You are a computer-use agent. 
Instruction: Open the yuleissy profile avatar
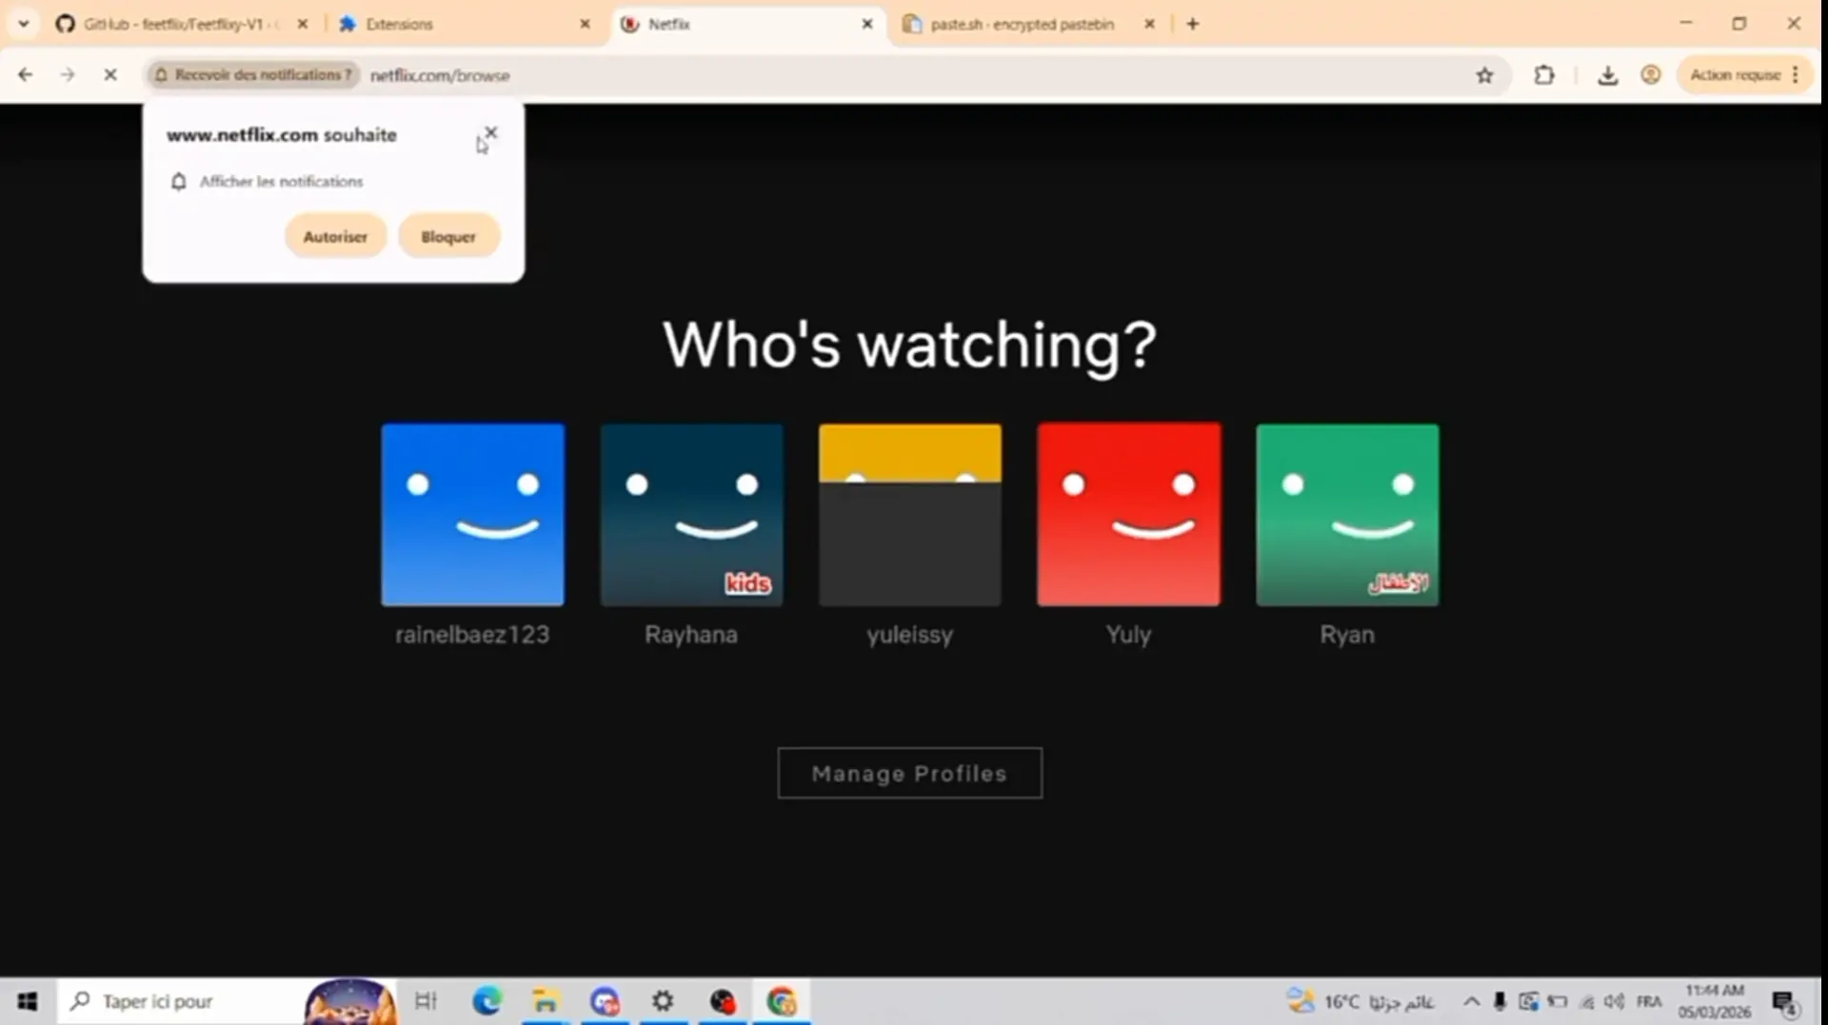coord(909,515)
